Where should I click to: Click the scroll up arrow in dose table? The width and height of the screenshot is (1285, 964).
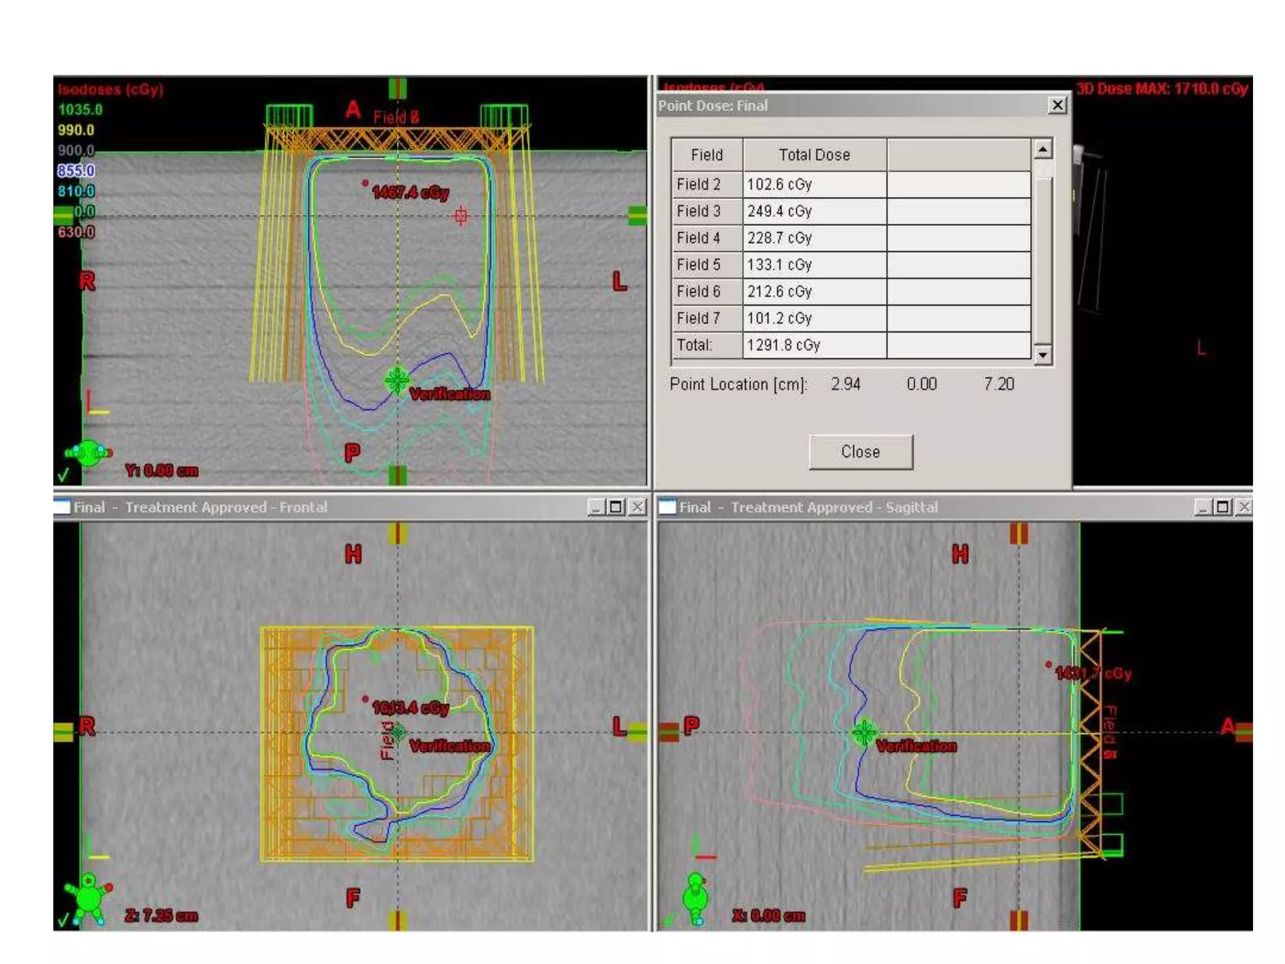[x=1043, y=149]
